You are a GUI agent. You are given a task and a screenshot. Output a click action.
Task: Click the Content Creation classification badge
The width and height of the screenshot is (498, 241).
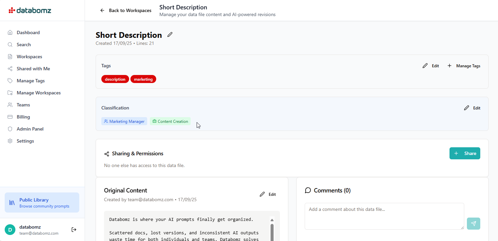point(170,122)
